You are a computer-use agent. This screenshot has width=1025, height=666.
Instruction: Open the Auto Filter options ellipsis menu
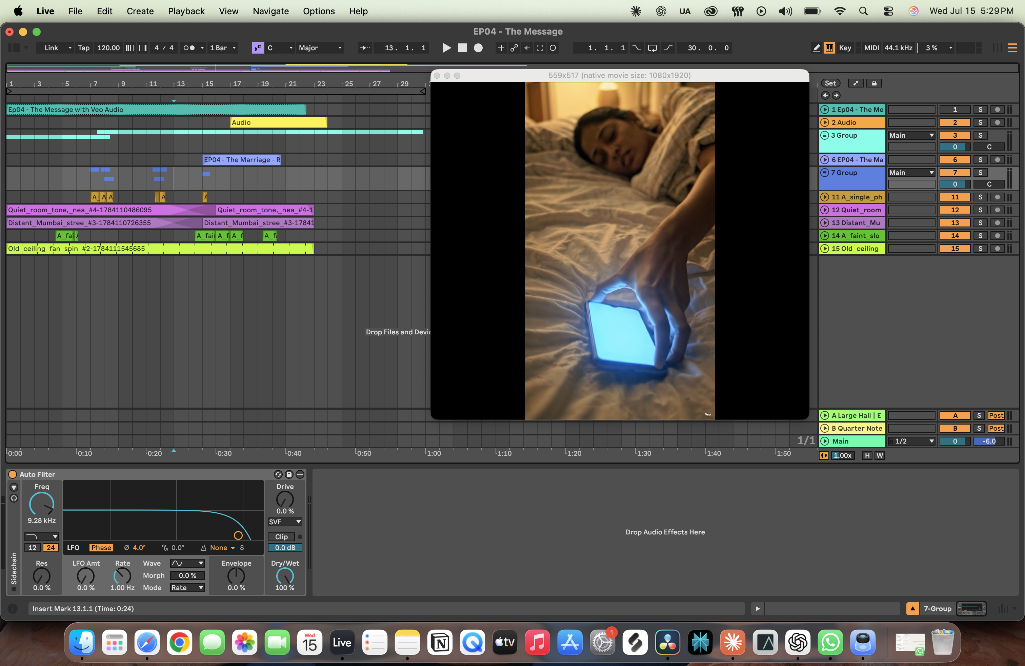300,474
